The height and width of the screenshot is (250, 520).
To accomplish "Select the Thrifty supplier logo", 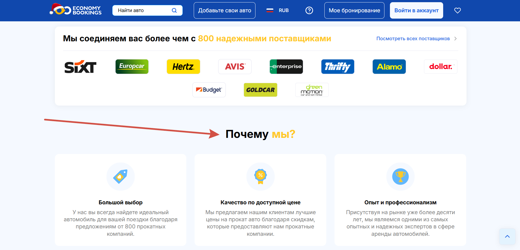I will [338, 66].
